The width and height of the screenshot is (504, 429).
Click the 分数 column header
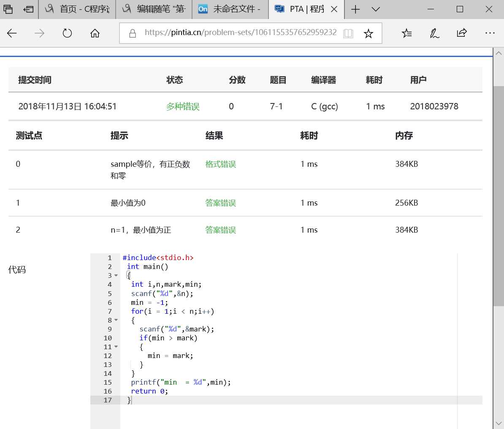coord(237,80)
